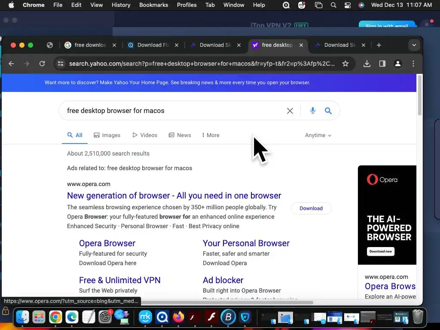Image resolution: width=440 pixels, height=330 pixels.
Task: Open the Ad blocker sitelink
Action: pyautogui.click(x=223, y=280)
